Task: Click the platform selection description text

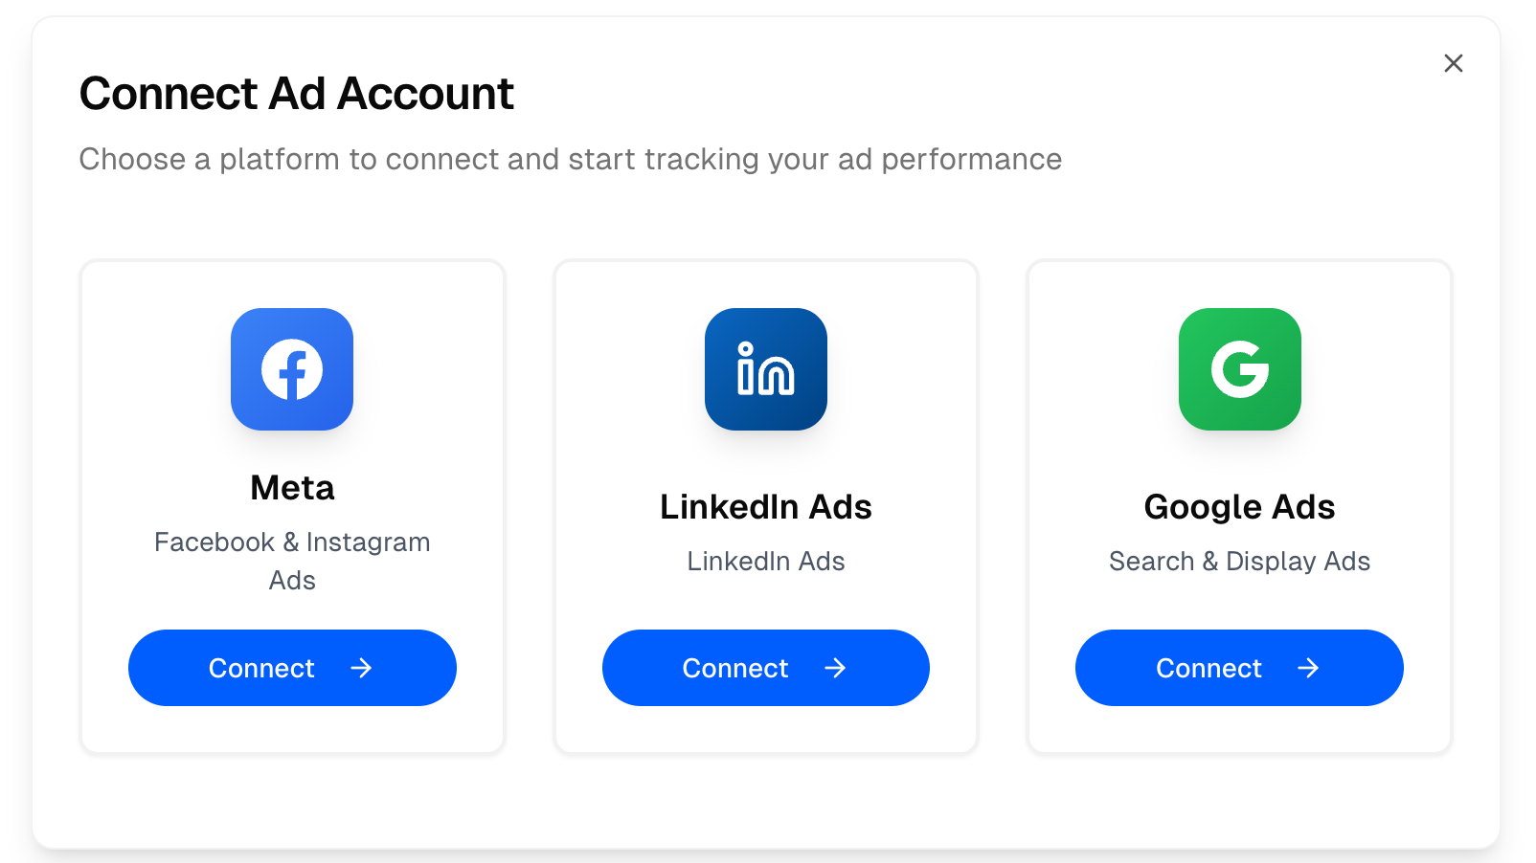Action: 570,159
